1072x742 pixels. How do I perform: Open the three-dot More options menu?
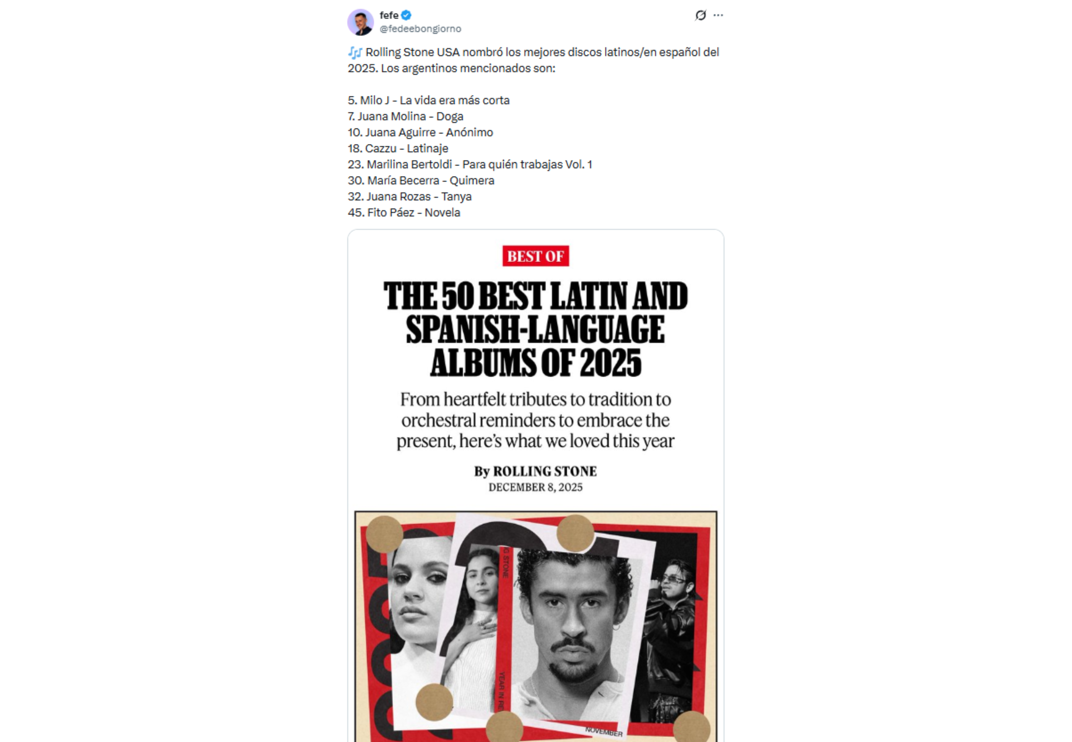coord(718,15)
